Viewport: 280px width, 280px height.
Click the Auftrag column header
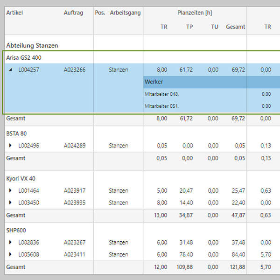point(73,13)
